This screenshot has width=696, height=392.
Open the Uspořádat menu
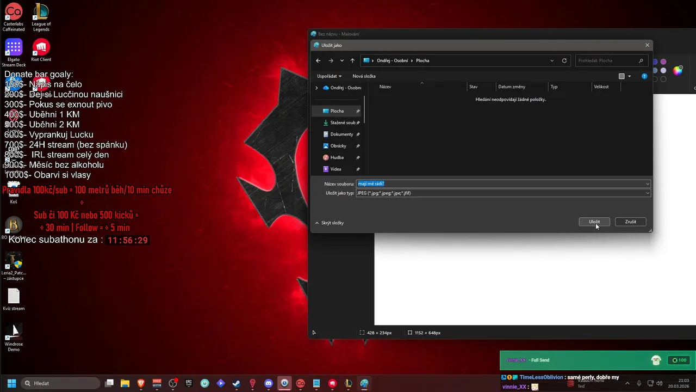coord(329,76)
